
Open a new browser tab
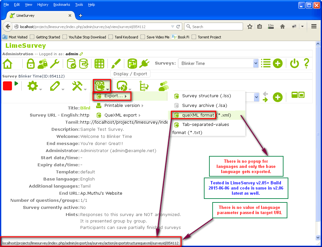tap(81, 15)
